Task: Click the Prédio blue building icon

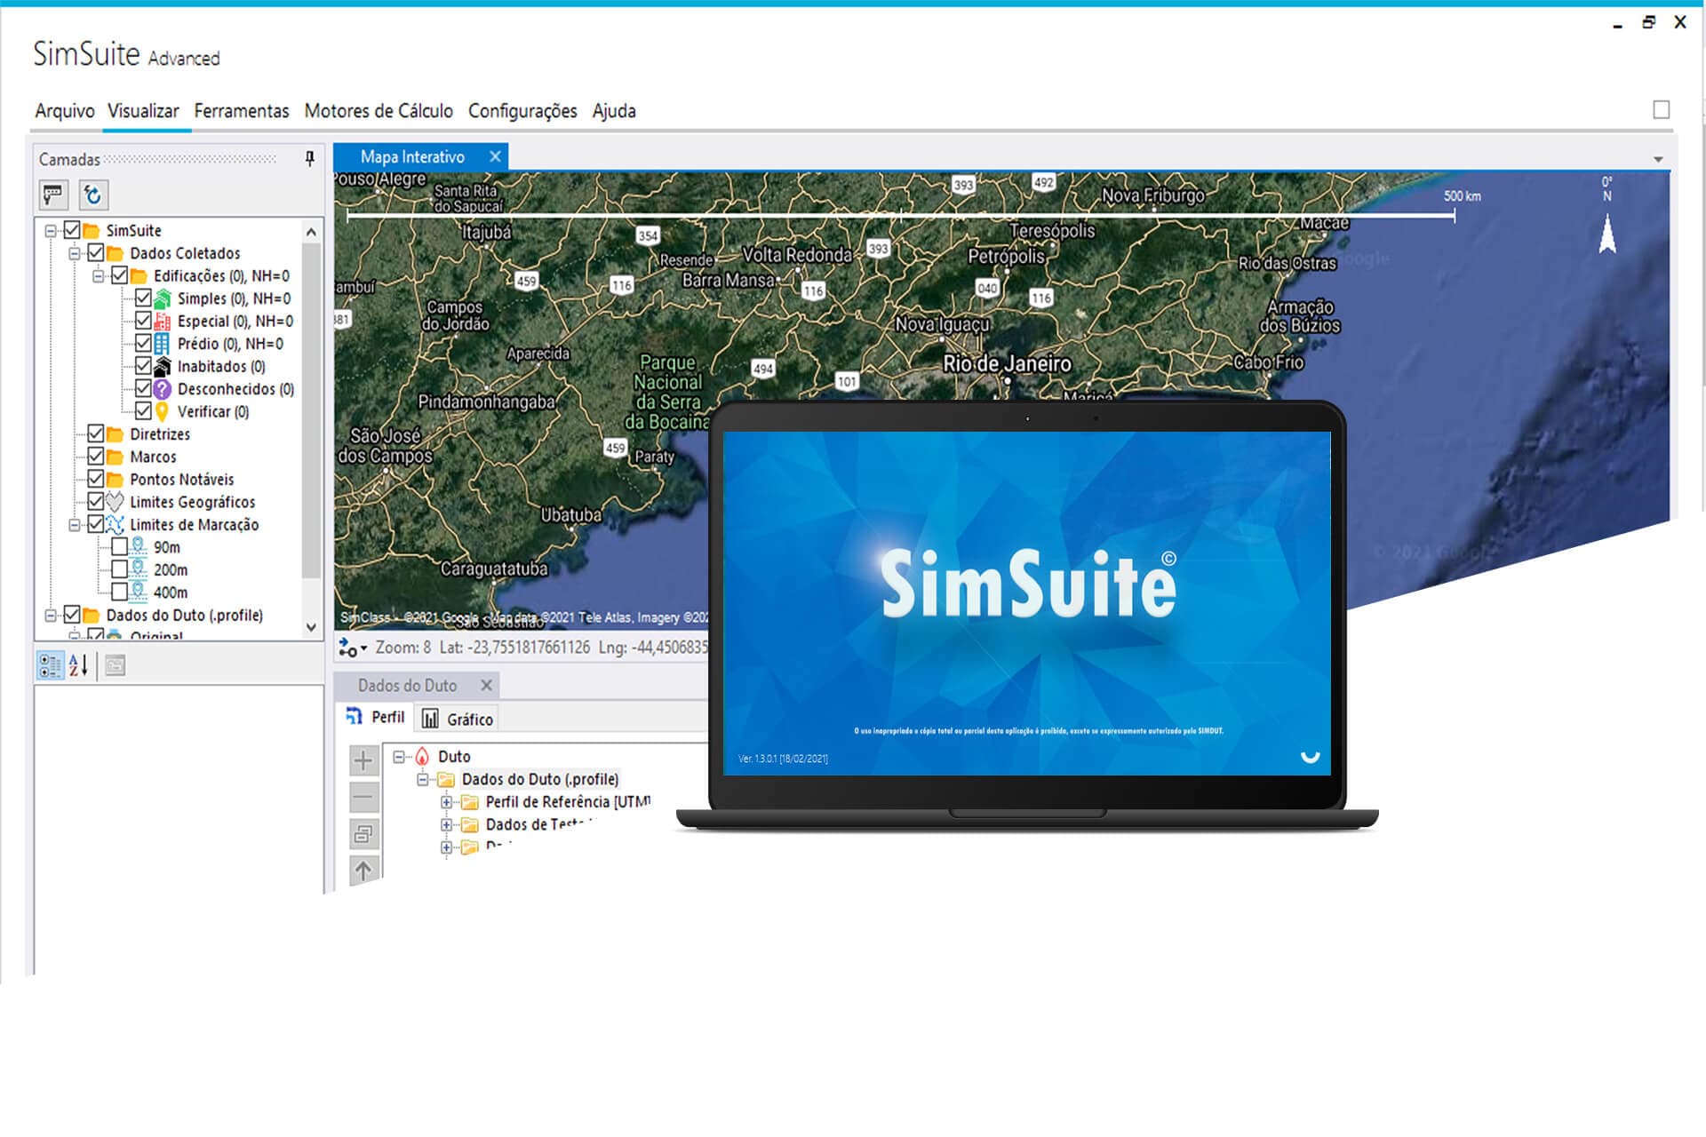Action: pos(162,344)
